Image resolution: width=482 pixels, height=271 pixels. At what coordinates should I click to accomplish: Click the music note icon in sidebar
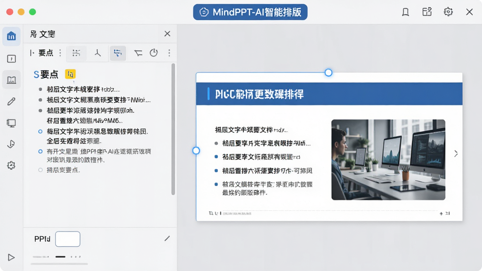pos(11,144)
